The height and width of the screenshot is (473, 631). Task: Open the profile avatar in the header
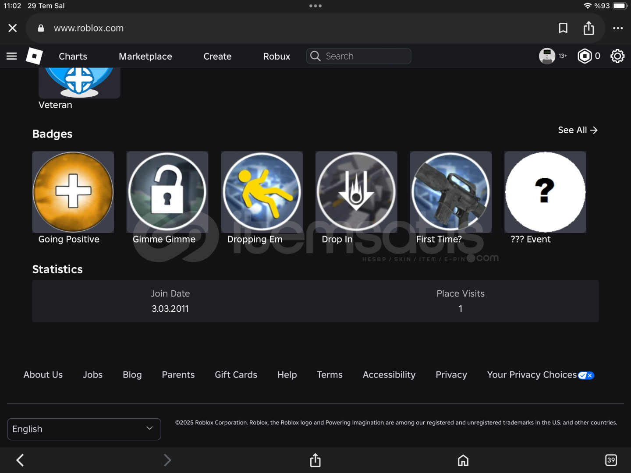547,56
